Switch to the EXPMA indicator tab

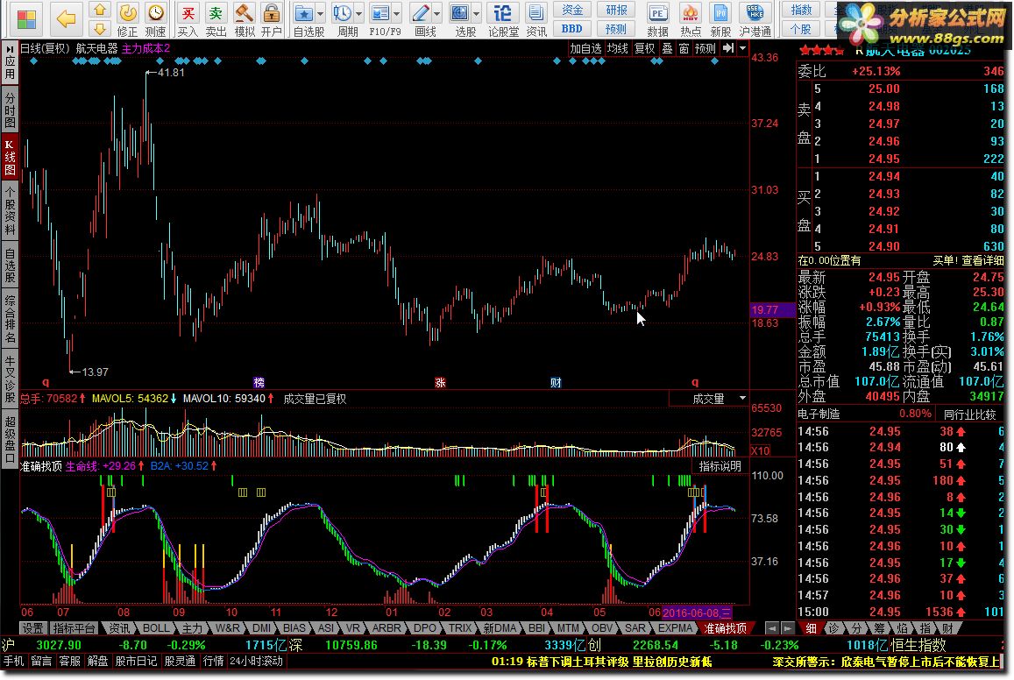(675, 627)
